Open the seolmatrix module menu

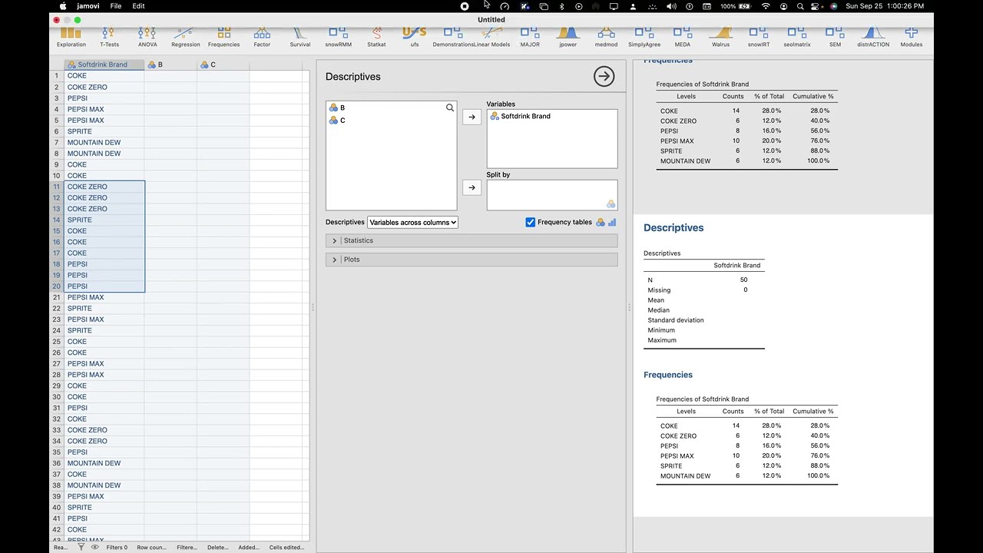[797, 38]
